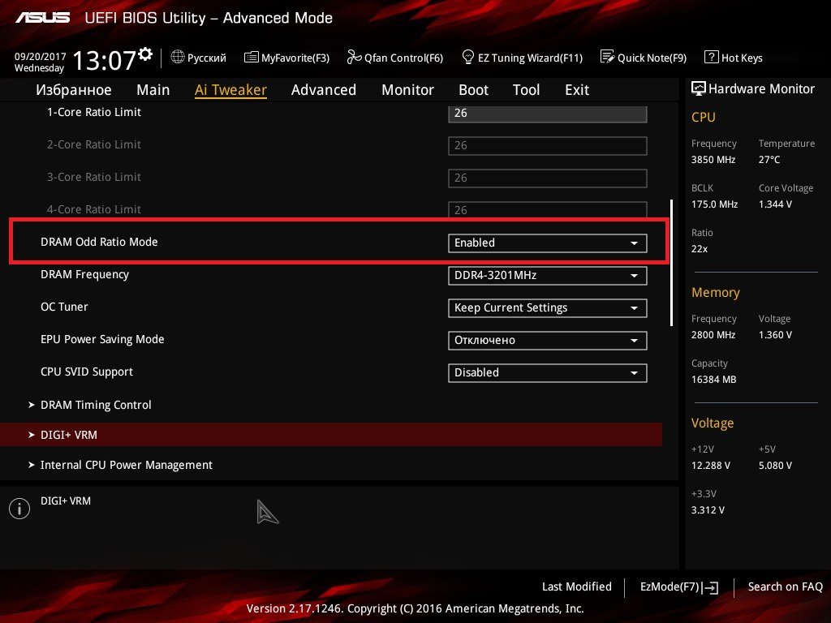Viewport: 831px width, 623px height.
Task: Switch to the Main tab
Action: click(153, 90)
